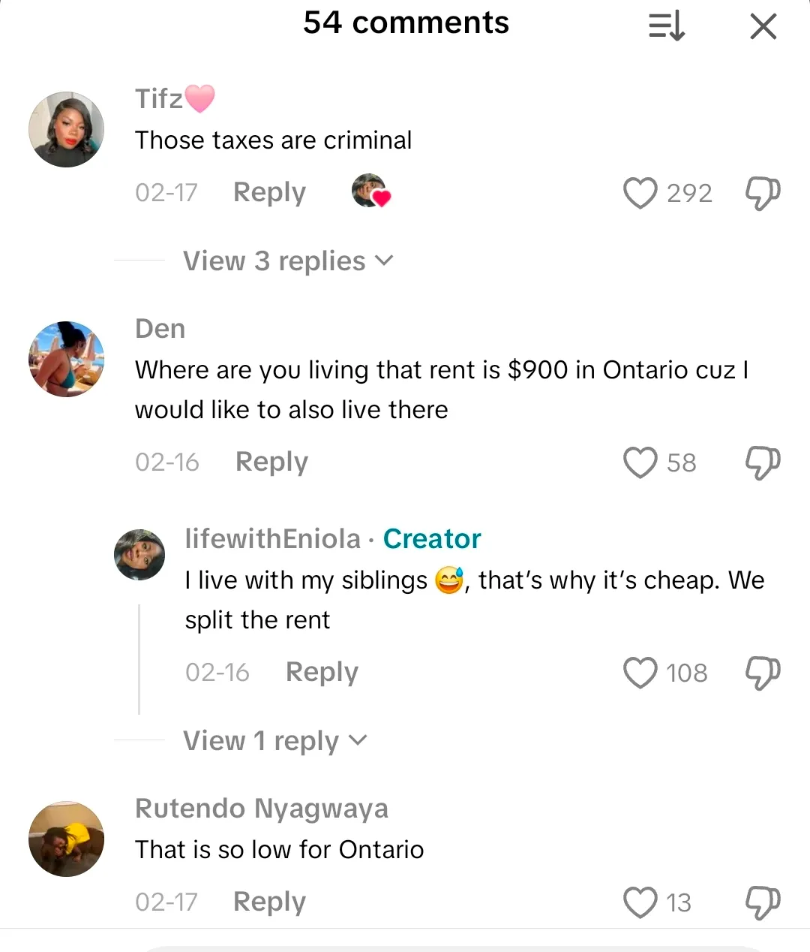Like Den's comment about $900 rent
810x952 pixels.
coord(640,462)
